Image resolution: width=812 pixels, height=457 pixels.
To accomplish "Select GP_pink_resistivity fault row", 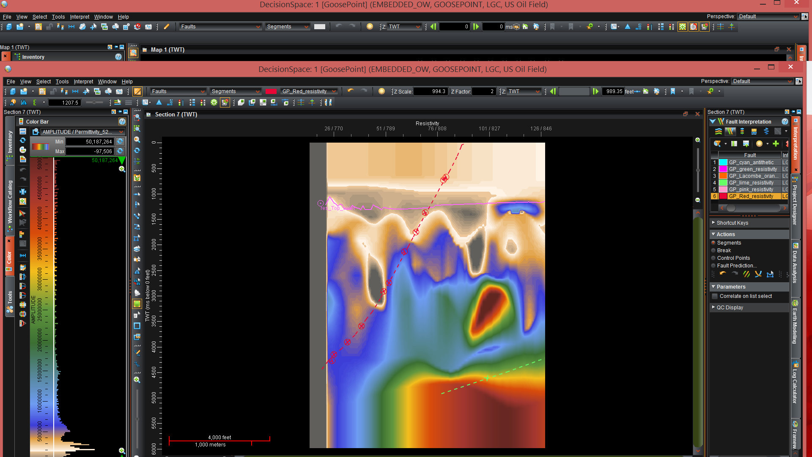I will 749,190.
